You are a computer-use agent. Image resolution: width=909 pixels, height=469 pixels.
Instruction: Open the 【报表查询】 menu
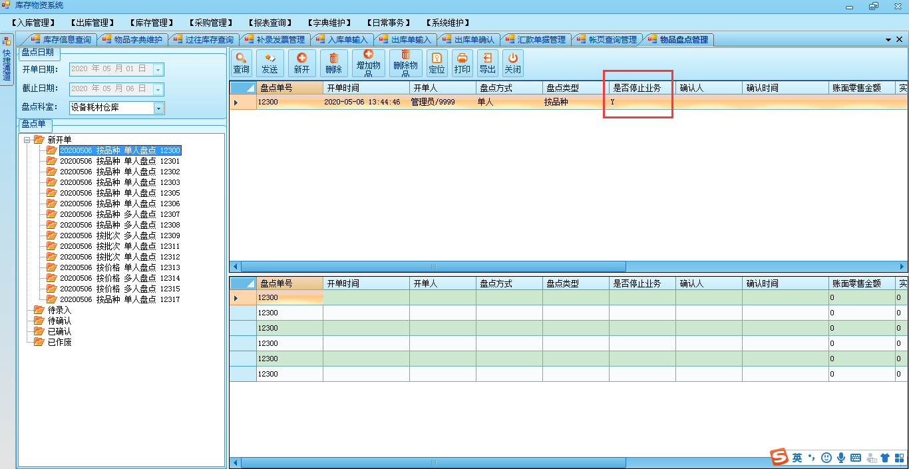pos(271,23)
